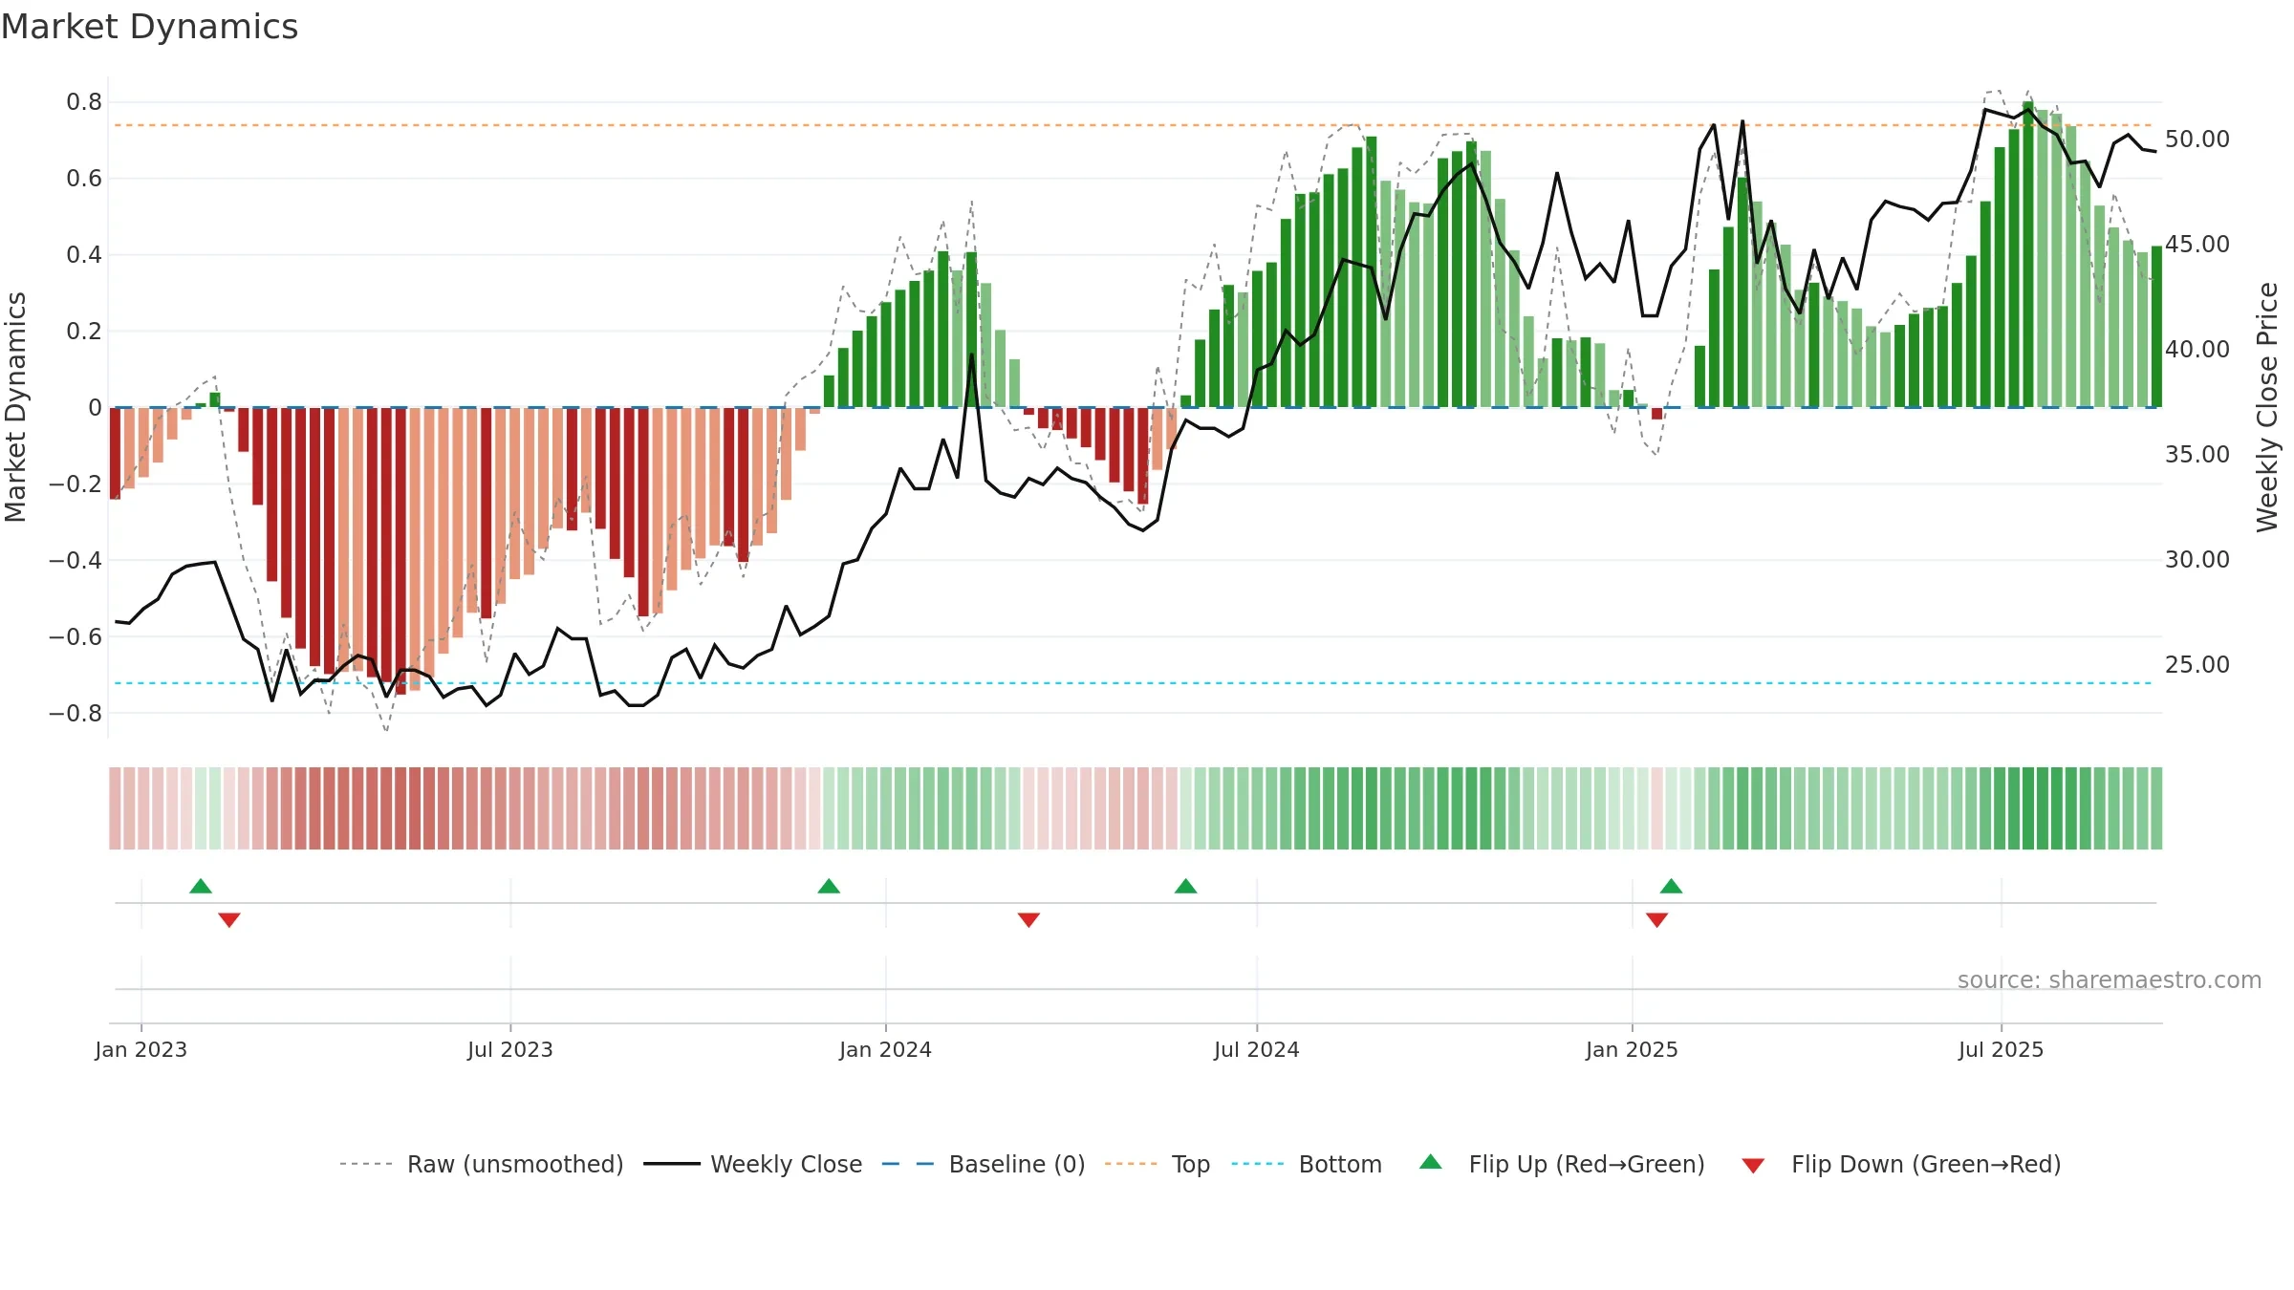2294x1290 pixels.
Task: Toggle the Baseline (0) legend entry
Action: (983, 1164)
